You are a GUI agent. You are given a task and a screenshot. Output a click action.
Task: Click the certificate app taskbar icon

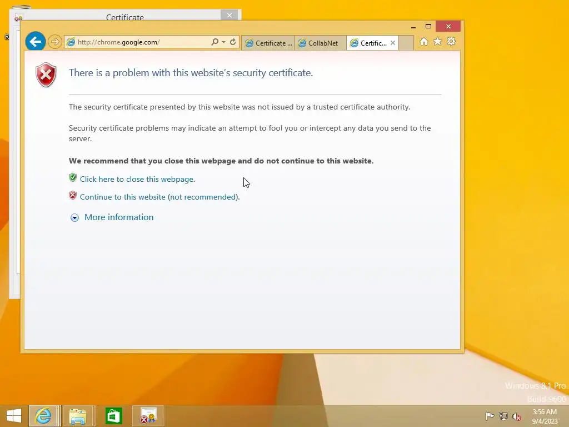click(x=148, y=416)
